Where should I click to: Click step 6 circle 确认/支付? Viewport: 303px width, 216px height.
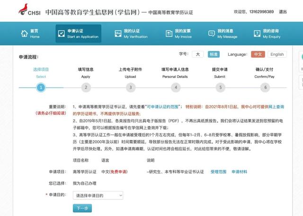(x=265, y=87)
